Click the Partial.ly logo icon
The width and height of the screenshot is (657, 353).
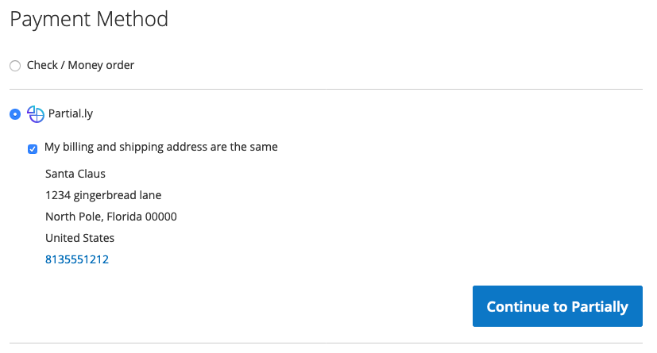coord(36,113)
